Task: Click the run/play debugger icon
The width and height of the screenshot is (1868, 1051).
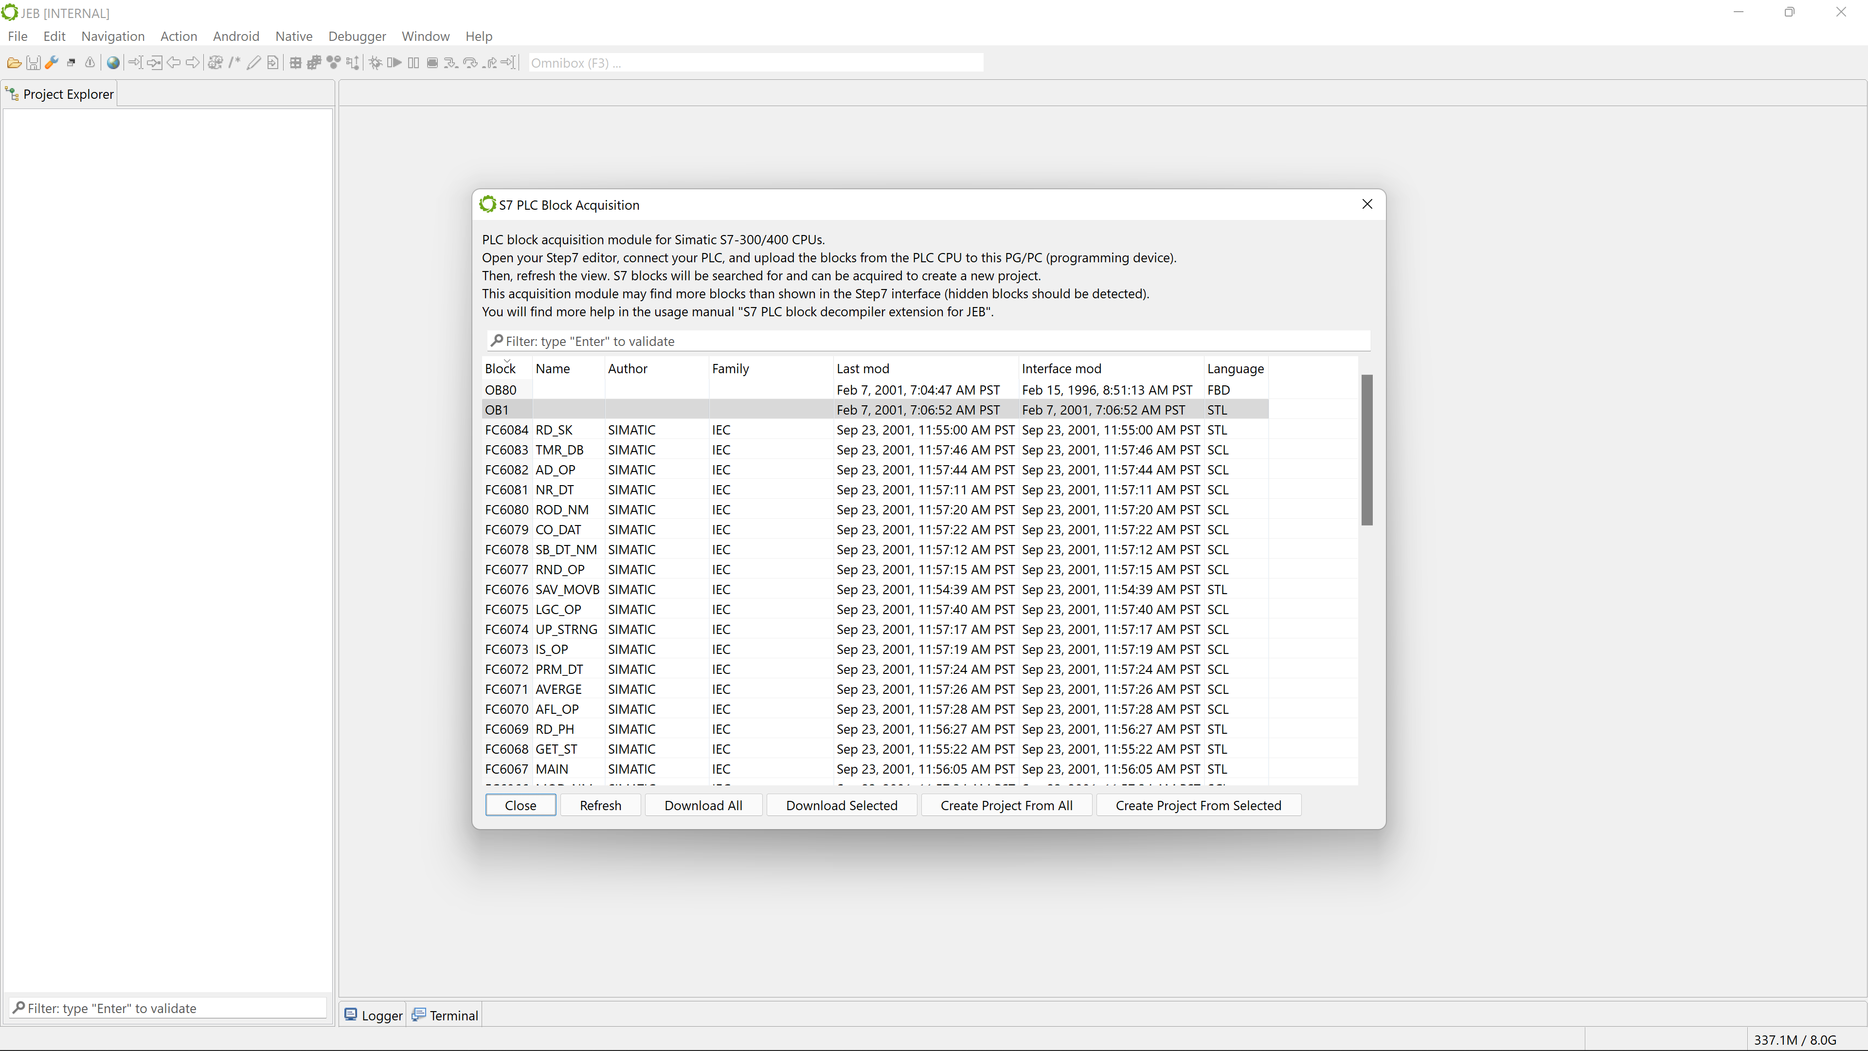Action: tap(395, 63)
